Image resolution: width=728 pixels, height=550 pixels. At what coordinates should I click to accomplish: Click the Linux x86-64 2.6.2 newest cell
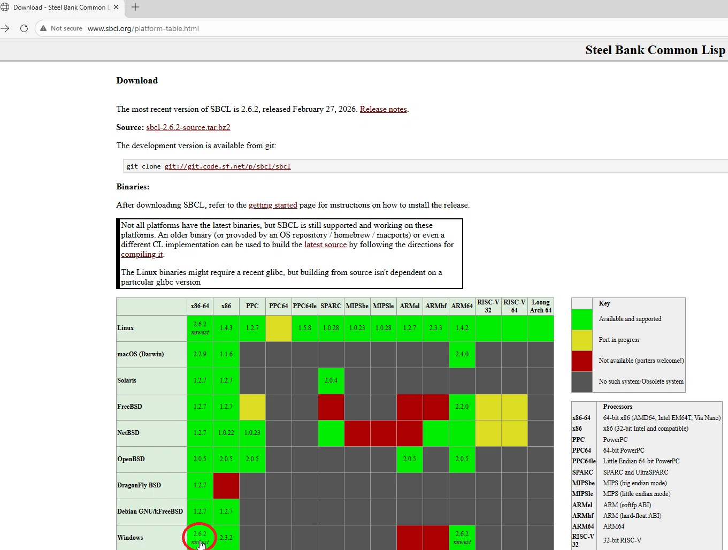point(200,328)
